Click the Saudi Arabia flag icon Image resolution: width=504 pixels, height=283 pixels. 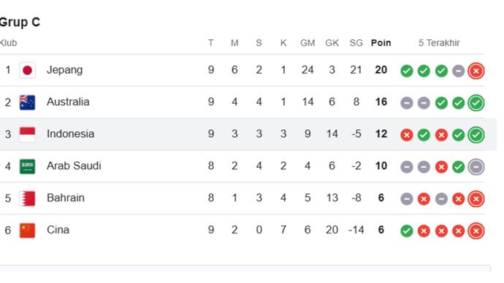[27, 166]
